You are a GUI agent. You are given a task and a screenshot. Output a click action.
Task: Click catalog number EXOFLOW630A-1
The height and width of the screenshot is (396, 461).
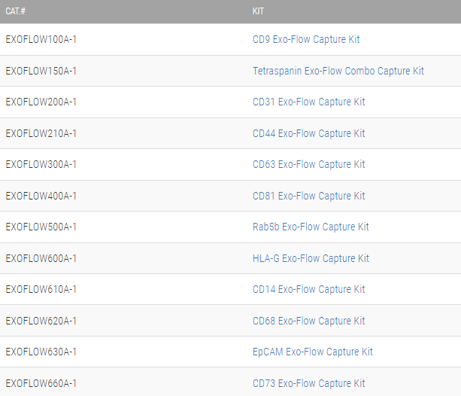(x=41, y=352)
